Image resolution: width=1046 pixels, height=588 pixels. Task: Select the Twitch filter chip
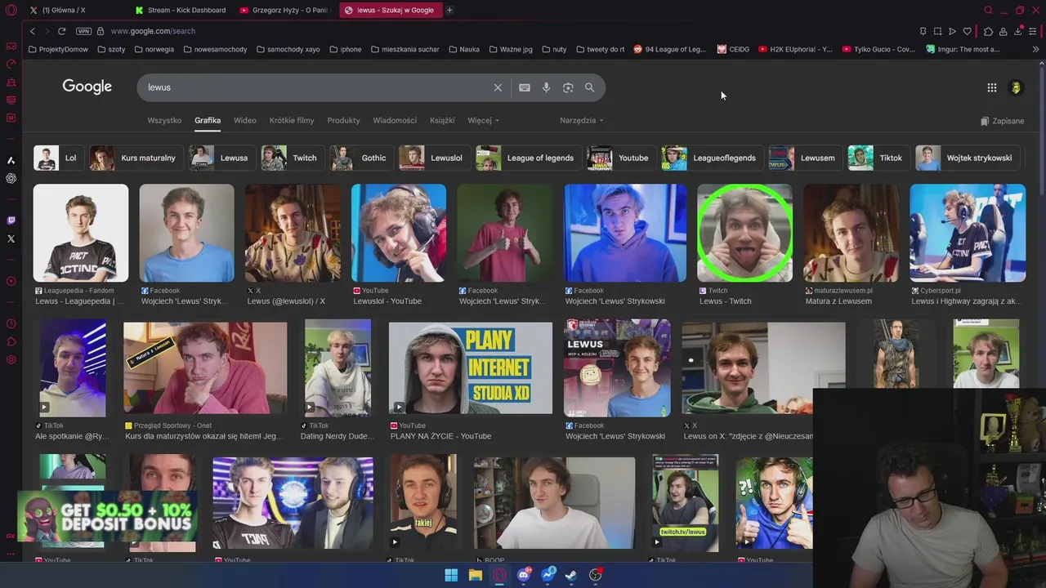click(x=293, y=158)
